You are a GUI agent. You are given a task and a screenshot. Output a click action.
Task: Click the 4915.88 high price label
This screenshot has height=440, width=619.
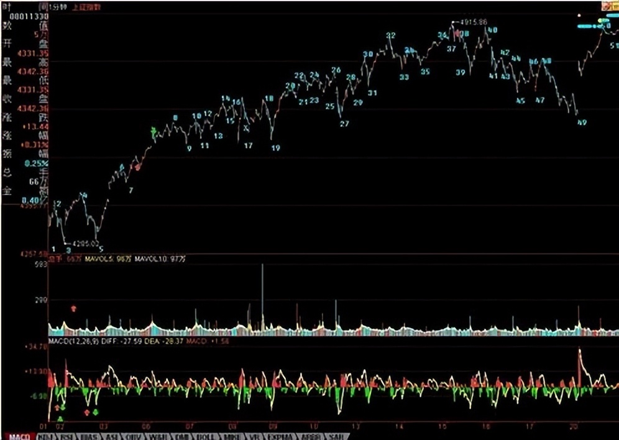pos(472,22)
